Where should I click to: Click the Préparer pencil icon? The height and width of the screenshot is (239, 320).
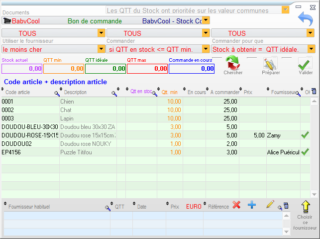pos(270,63)
